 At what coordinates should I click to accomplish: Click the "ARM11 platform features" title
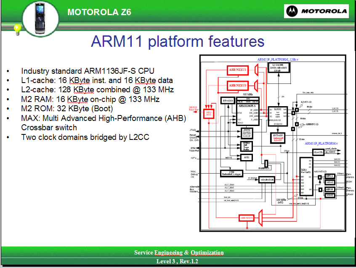178,41
